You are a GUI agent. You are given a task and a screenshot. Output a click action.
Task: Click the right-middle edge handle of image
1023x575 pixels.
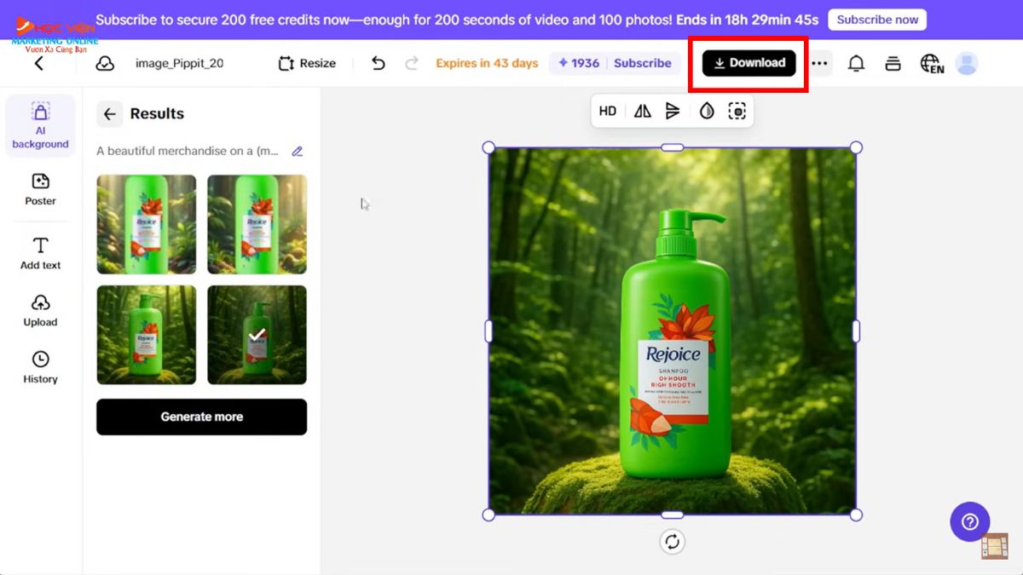tap(856, 331)
